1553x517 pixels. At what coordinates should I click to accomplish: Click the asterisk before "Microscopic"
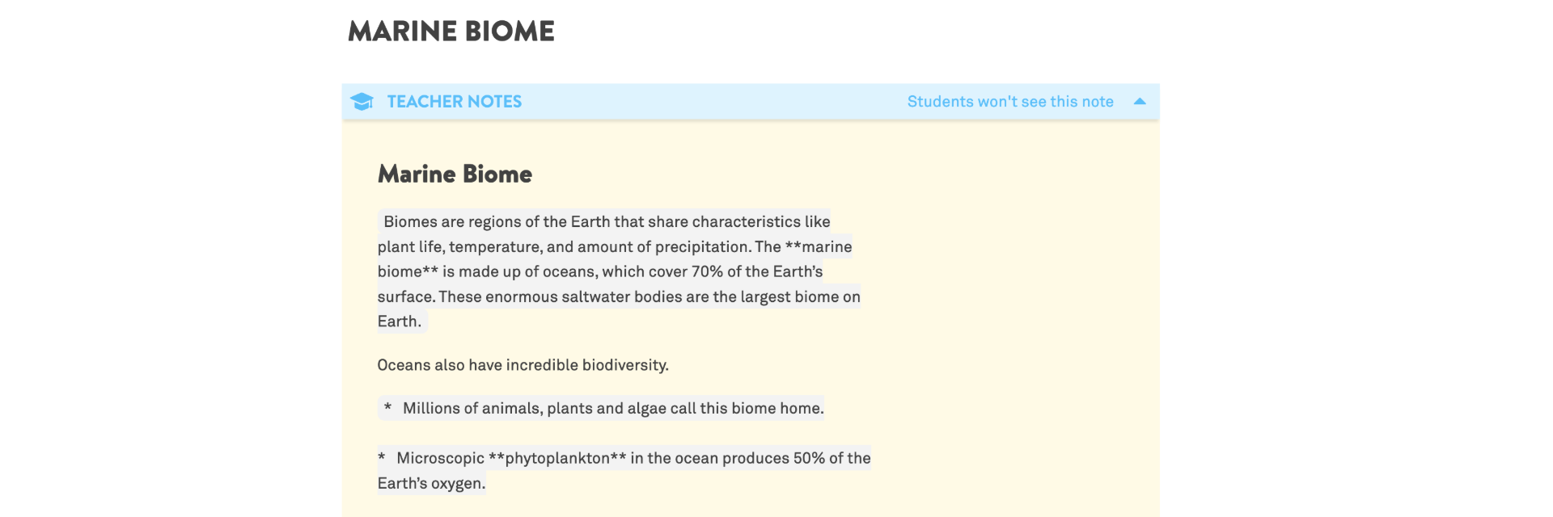(x=382, y=459)
